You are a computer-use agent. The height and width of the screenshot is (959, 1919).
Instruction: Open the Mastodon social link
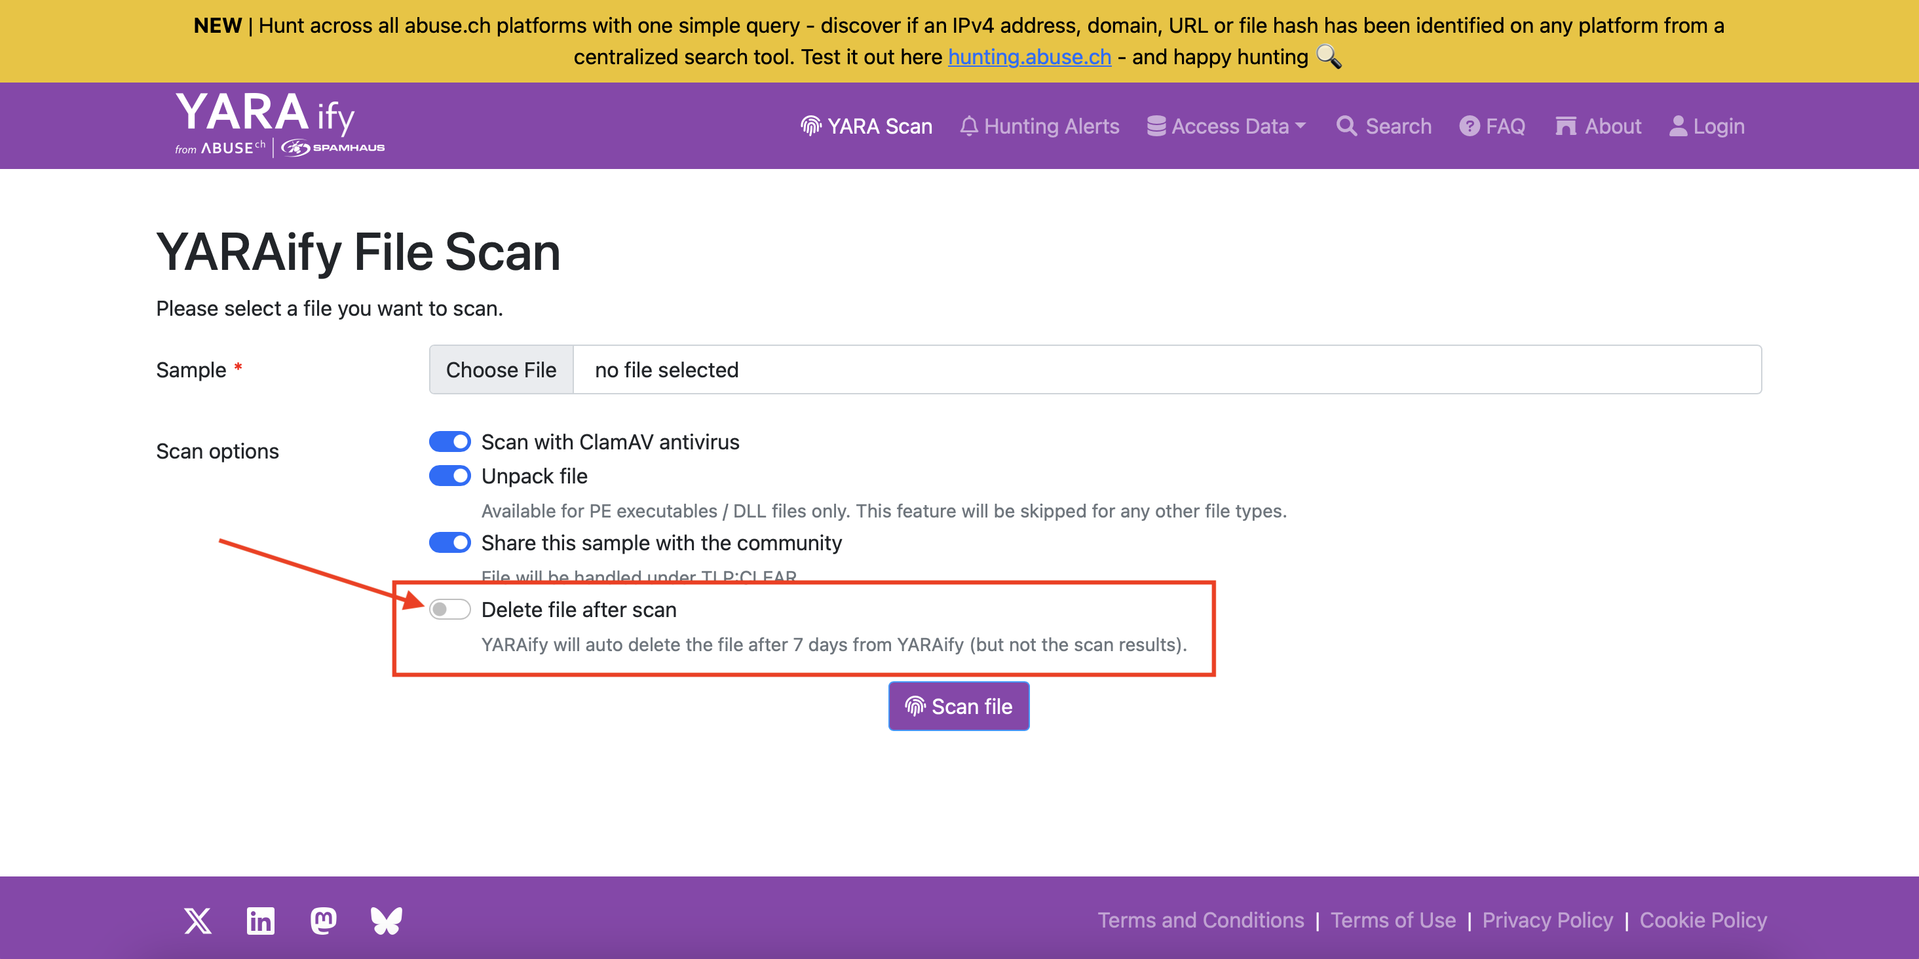click(323, 920)
